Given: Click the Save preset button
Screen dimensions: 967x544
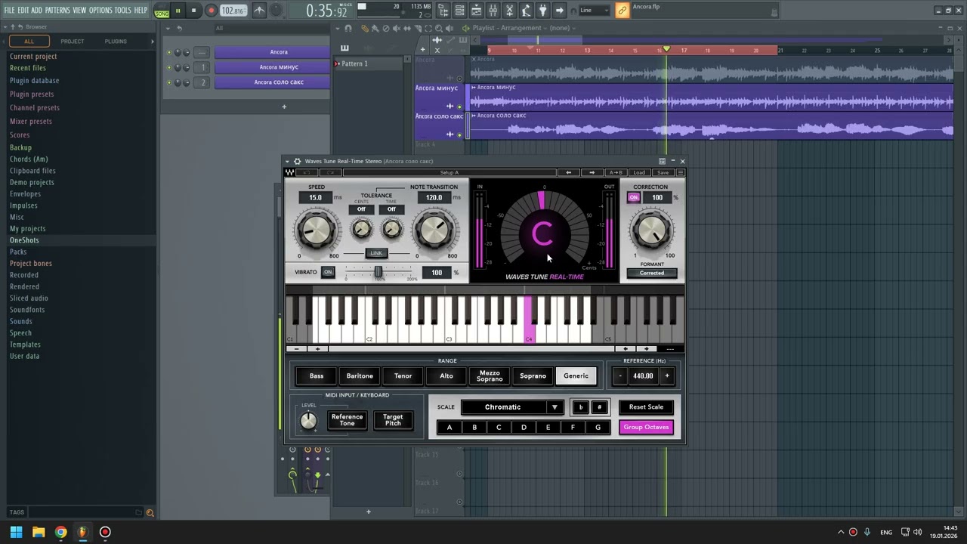Looking at the screenshot, I should pos(663,172).
